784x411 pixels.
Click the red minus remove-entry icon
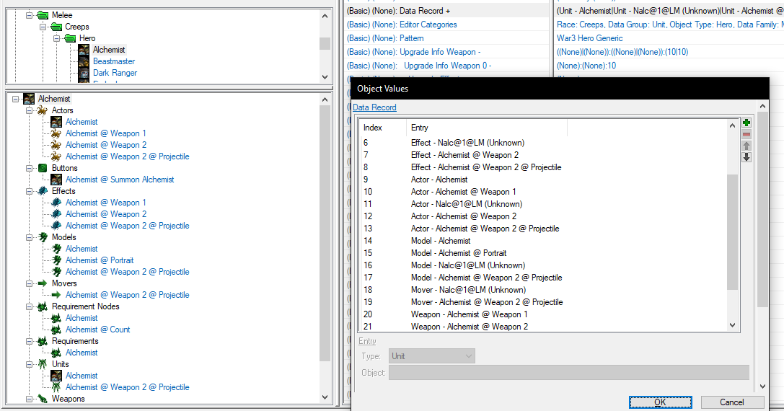(x=746, y=134)
